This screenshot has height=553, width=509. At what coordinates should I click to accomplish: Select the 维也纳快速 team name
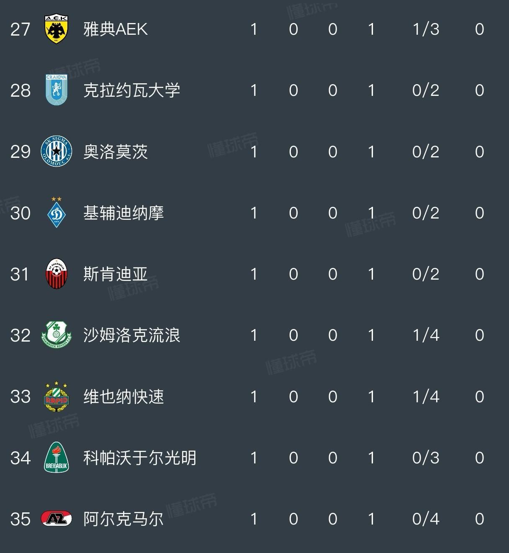pyautogui.click(x=123, y=396)
